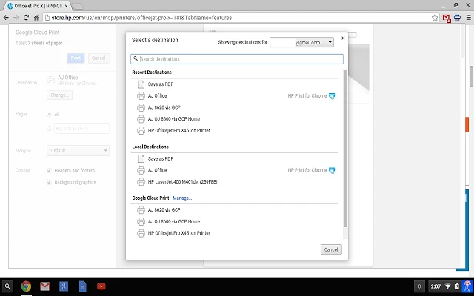
Task: Open the status tray showing the clock
Action: click(x=444, y=286)
